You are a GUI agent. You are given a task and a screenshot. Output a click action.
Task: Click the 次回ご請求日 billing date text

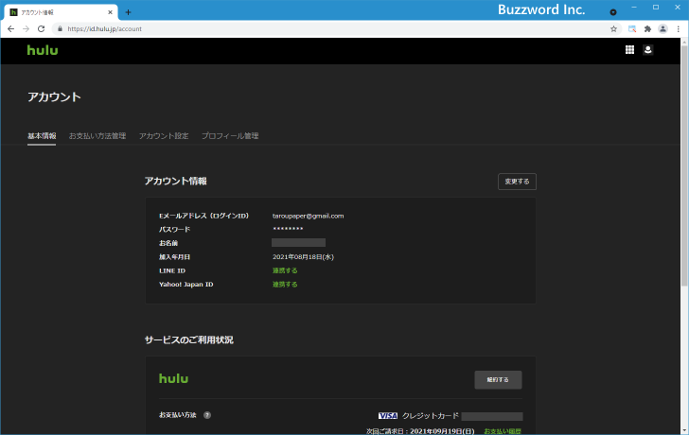pos(420,431)
